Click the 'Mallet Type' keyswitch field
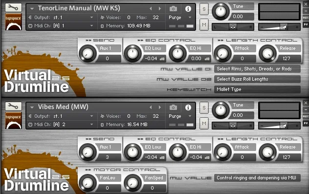Viewport: 309px width, 194px height. [257, 89]
